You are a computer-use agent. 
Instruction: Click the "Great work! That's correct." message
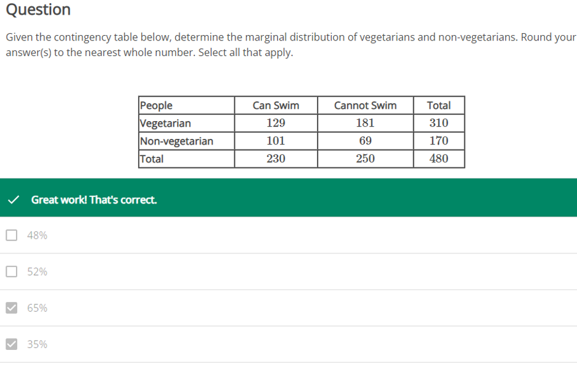94,200
